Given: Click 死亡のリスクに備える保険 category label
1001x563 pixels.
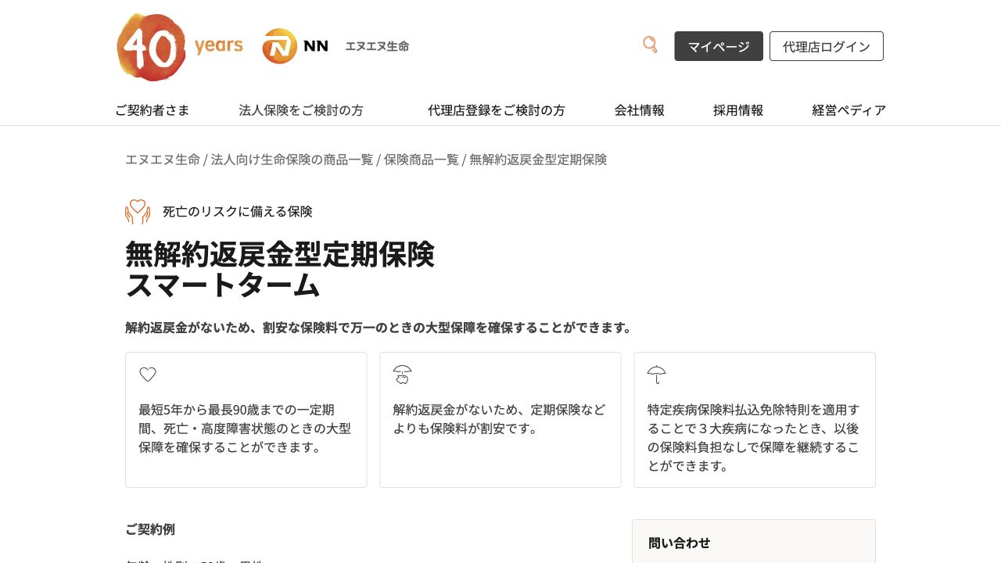Looking at the screenshot, I should pyautogui.click(x=238, y=211).
